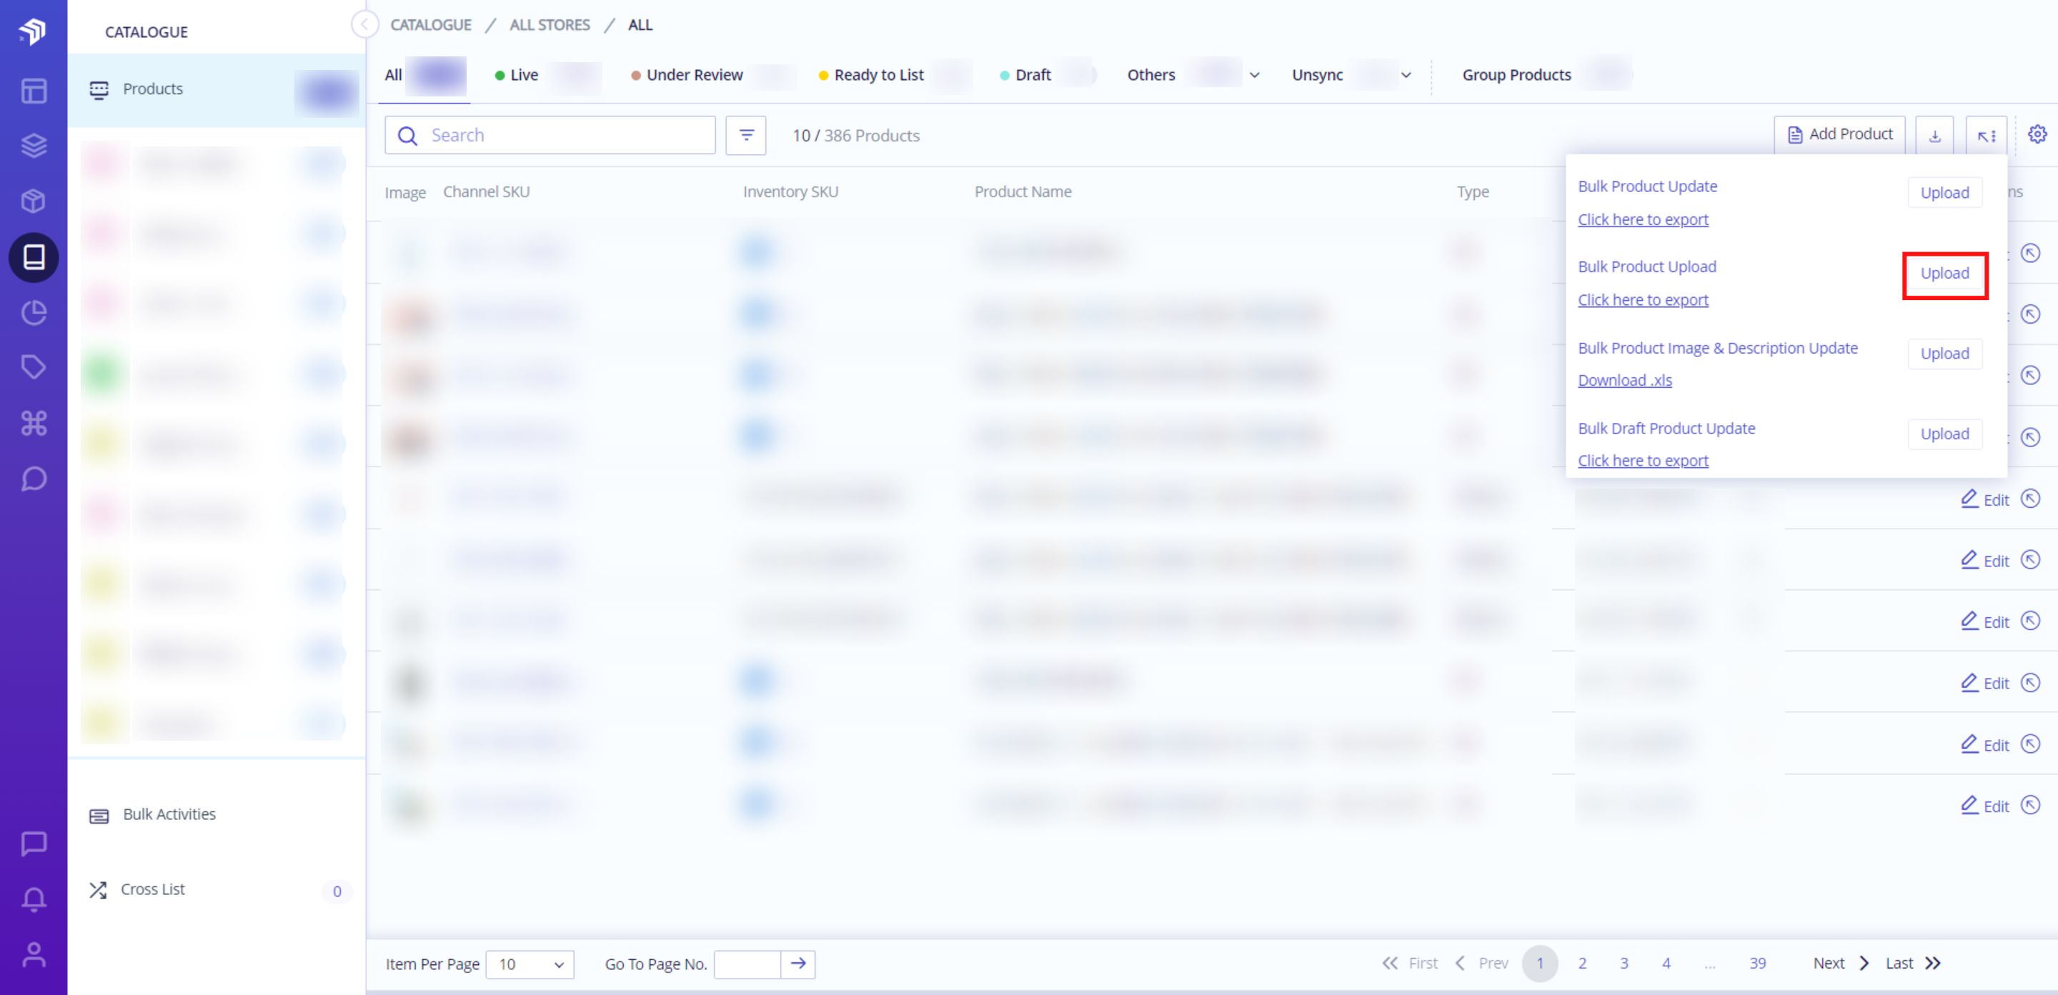
Task: Click export link under Bulk Product Upload
Action: [x=1643, y=300]
